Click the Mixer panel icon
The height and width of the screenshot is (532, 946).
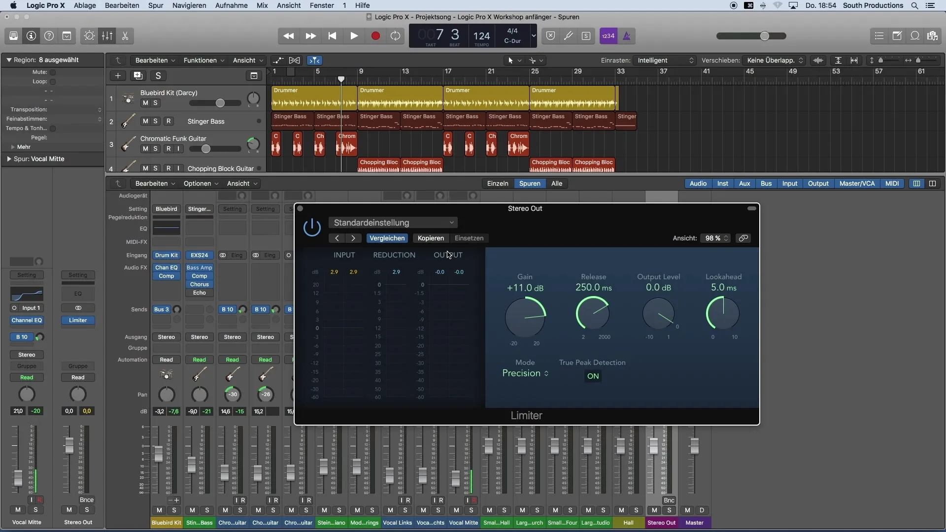click(106, 36)
